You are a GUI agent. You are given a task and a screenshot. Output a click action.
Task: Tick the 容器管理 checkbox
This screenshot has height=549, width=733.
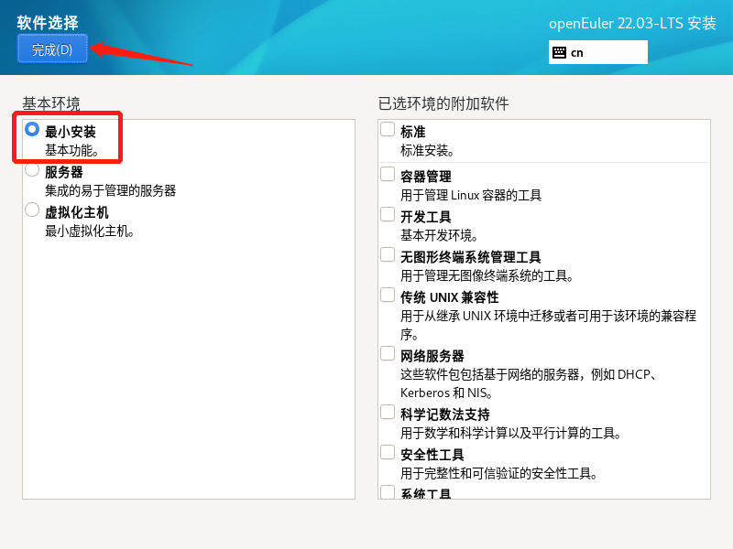tap(388, 174)
